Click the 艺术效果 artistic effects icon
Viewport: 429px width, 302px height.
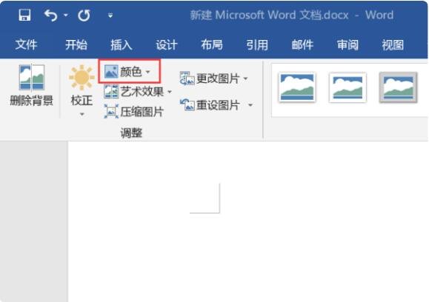[111, 92]
